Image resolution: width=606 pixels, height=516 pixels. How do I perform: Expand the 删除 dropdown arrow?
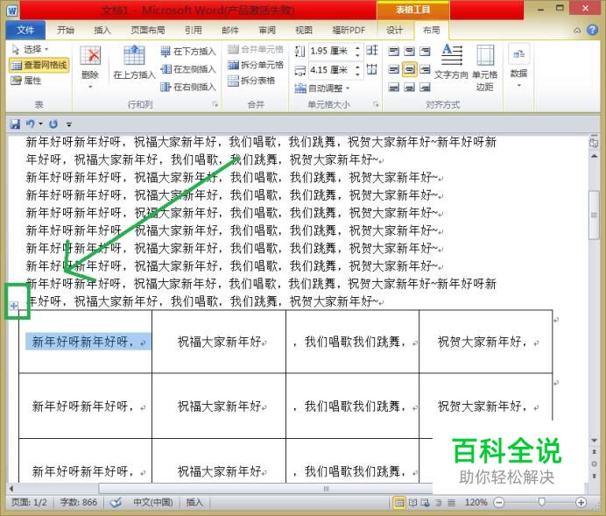[x=90, y=87]
